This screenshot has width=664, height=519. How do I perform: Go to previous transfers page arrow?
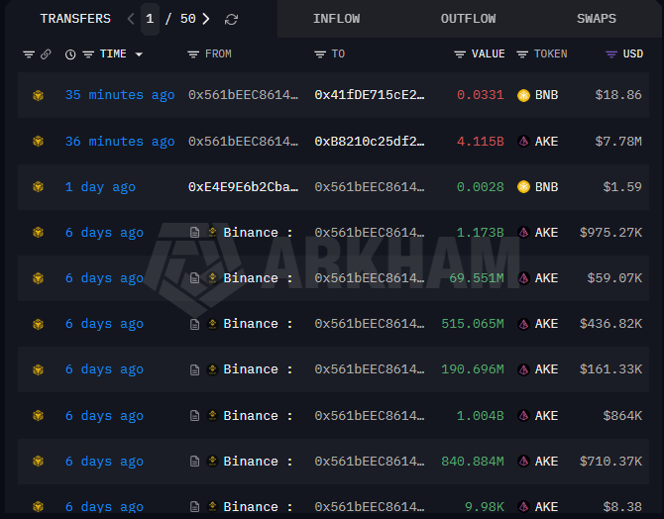coord(131,19)
